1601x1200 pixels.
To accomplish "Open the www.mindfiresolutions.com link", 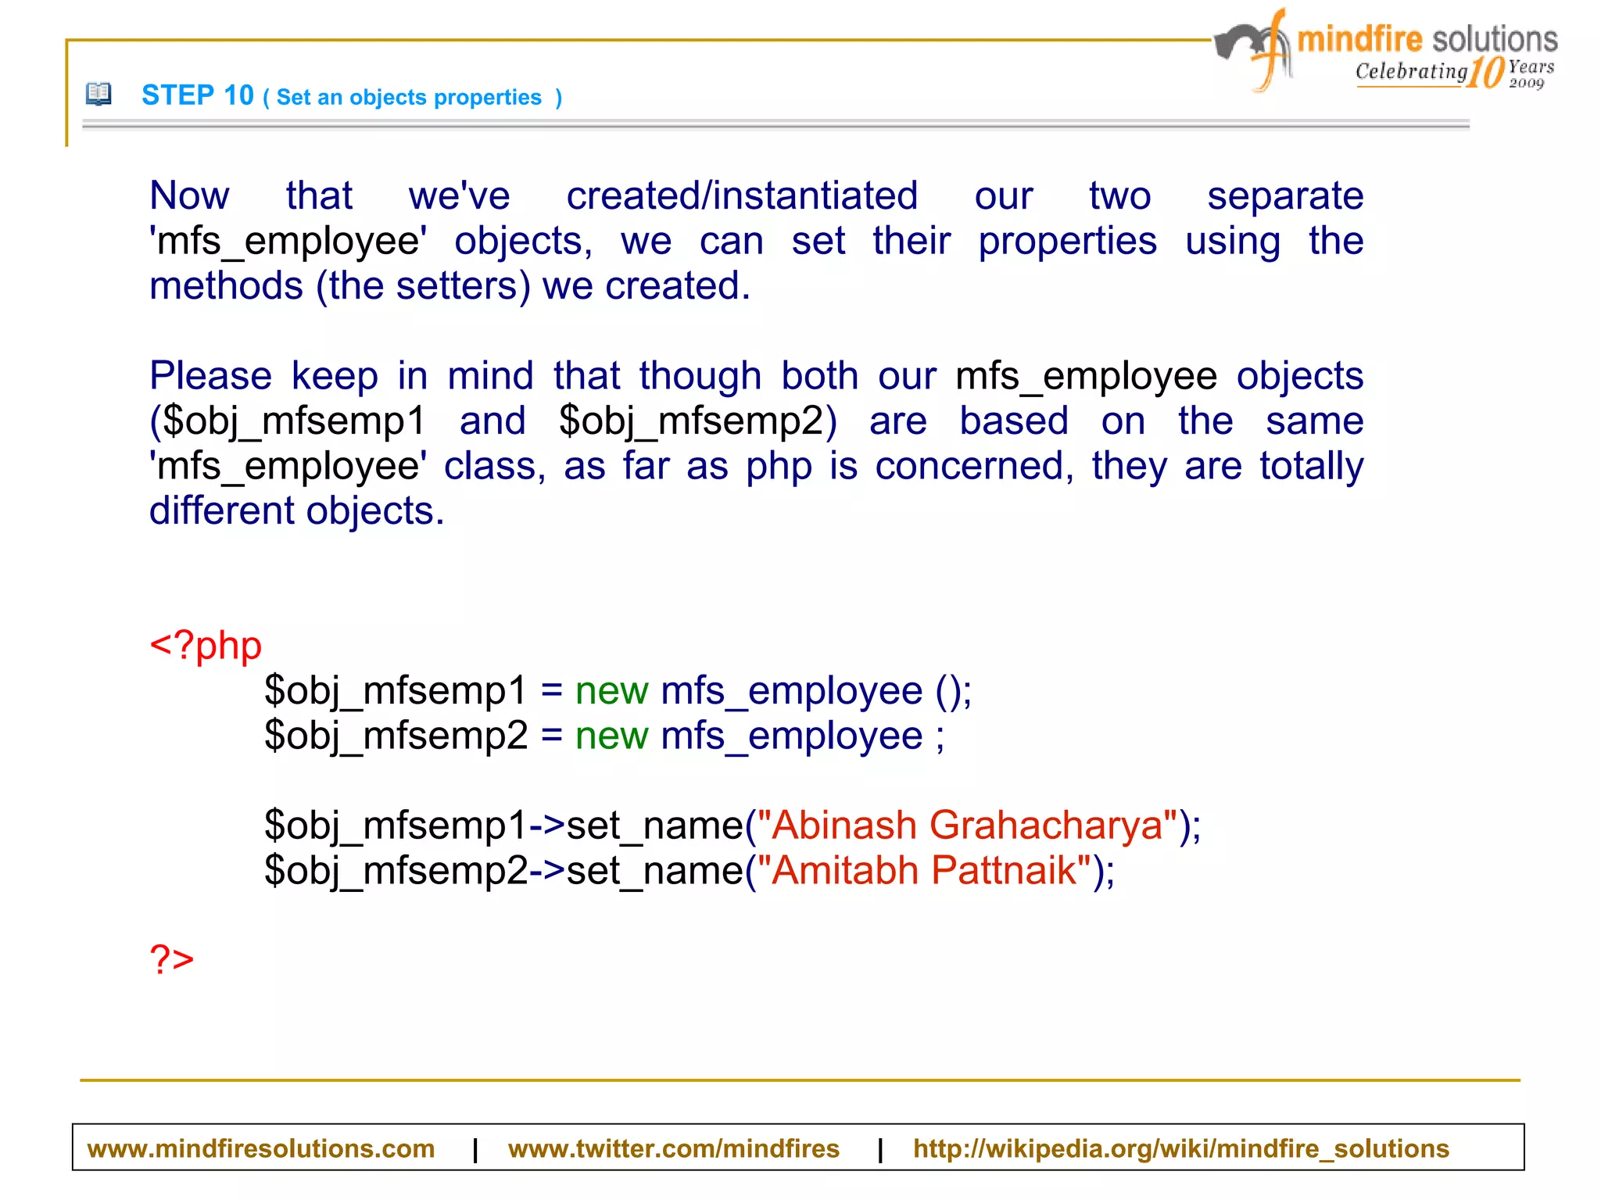I will pos(261,1148).
